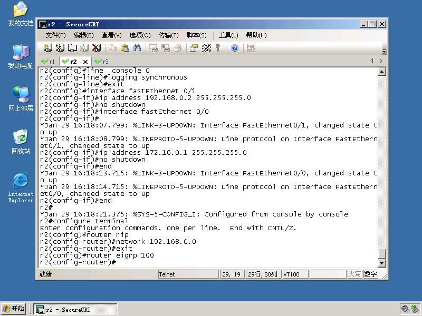Click the Copy toolbar icon
The image size is (422, 316).
(112, 48)
